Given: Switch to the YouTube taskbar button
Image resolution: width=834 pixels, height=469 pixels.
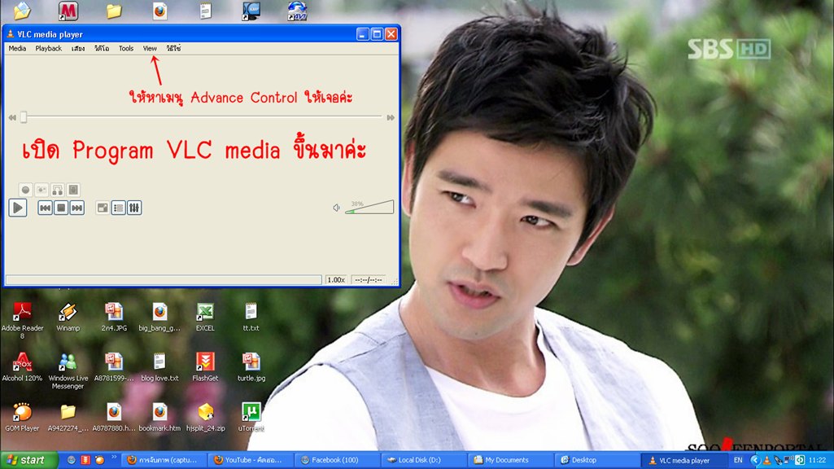Looking at the screenshot, I should pyautogui.click(x=250, y=460).
